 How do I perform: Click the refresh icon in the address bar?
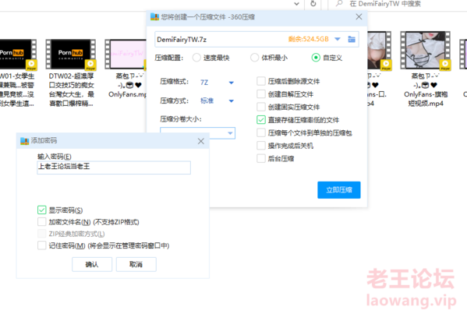click(313, 4)
